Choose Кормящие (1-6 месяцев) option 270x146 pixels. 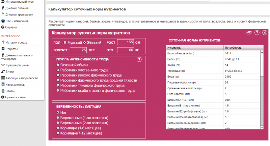(x=58, y=128)
